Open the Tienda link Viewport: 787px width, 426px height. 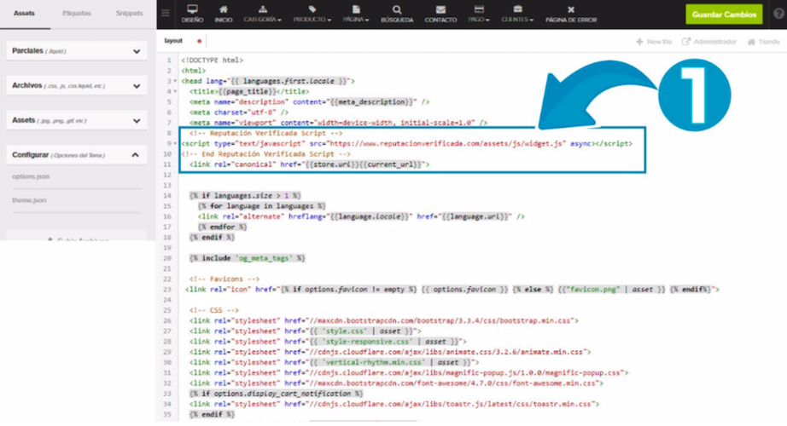(763, 42)
